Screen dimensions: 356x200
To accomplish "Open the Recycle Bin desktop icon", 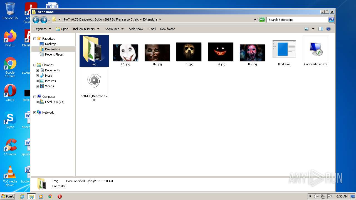I will (x=10, y=11).
